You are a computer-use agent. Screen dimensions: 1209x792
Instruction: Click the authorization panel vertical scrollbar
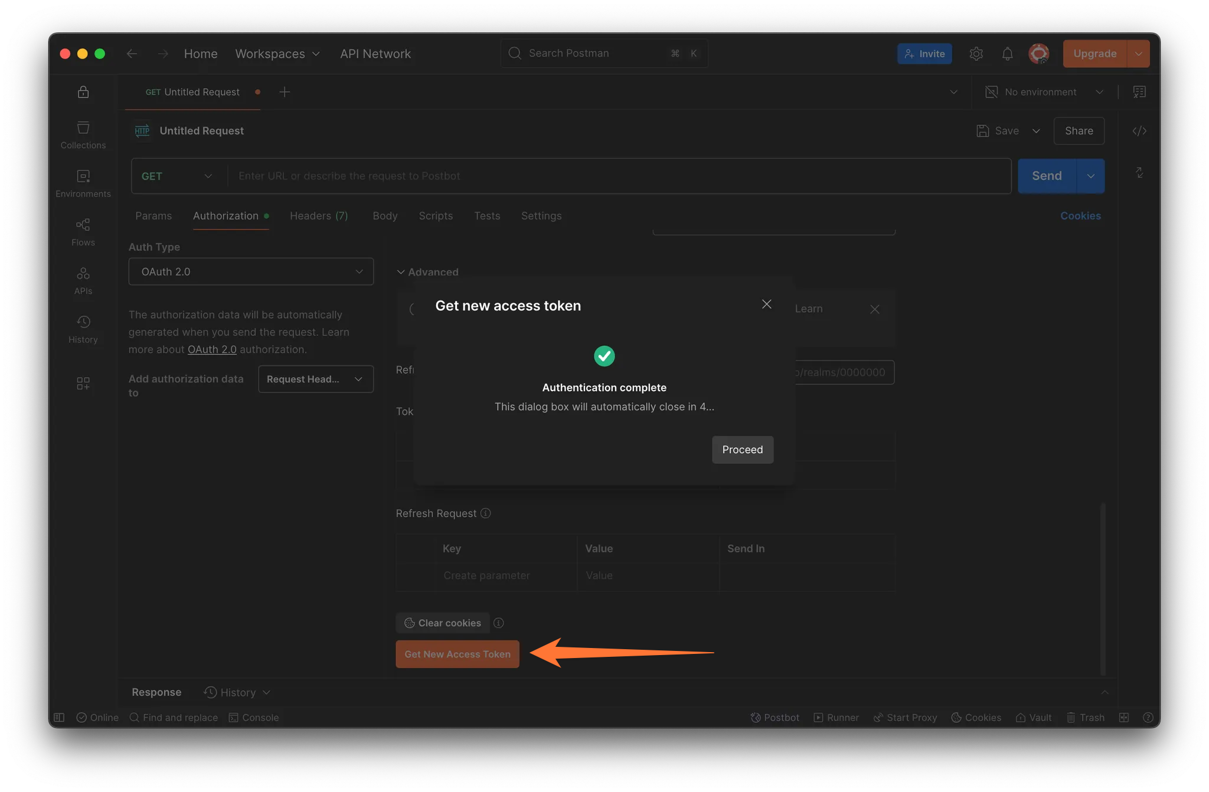[x=1103, y=588]
